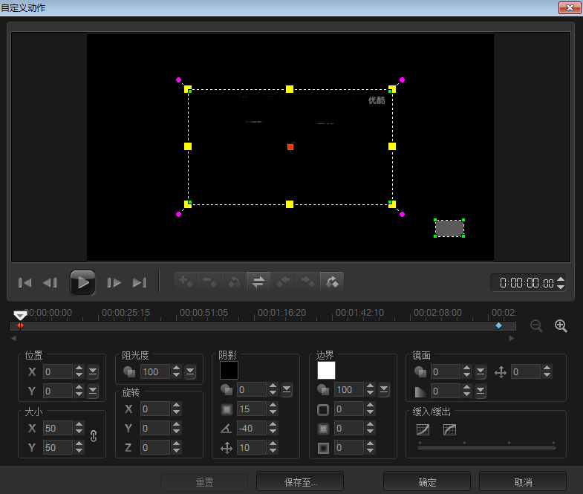Adjust the Rotation Y stepper arrows
583x494 pixels.
point(176,428)
